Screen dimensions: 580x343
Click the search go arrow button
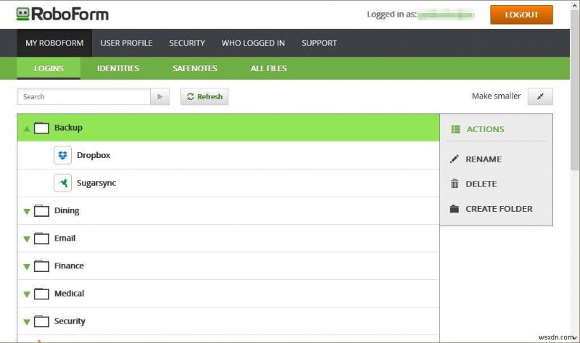pyautogui.click(x=159, y=96)
